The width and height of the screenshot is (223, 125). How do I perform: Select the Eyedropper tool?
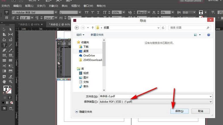[10, 77]
